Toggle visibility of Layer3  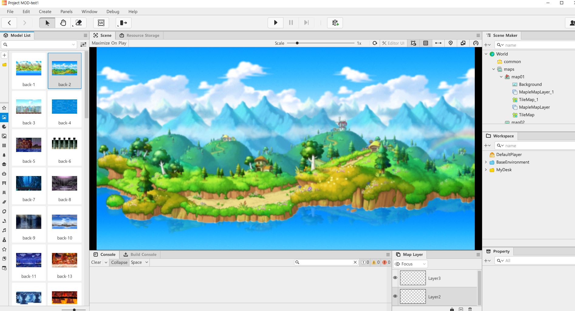tap(395, 278)
